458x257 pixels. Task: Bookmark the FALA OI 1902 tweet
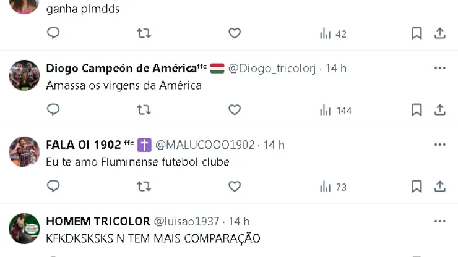417,187
